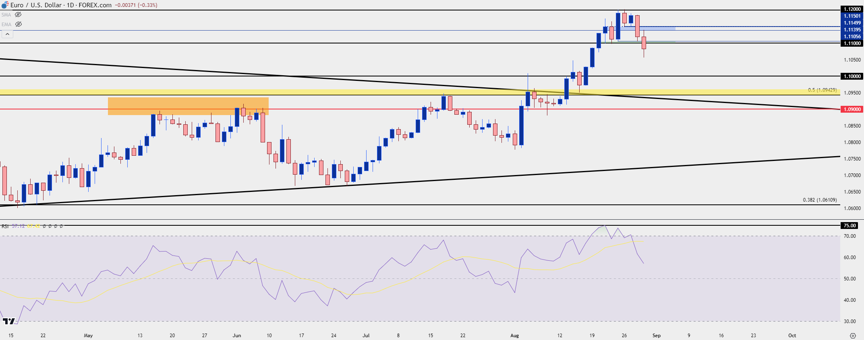Click the RSI value 57.12

pos(18,226)
